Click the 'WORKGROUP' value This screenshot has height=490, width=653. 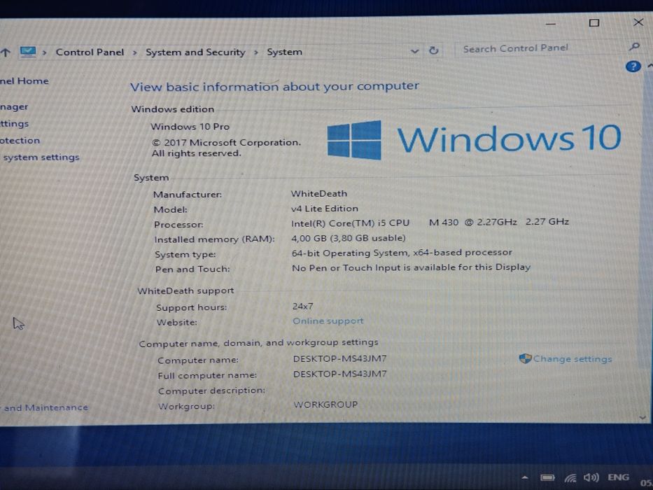click(x=325, y=404)
